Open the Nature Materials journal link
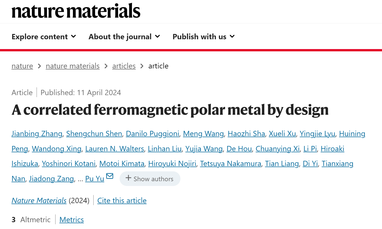 click(39, 201)
